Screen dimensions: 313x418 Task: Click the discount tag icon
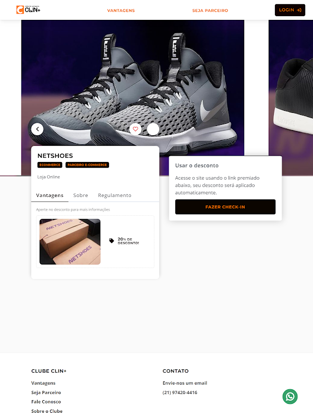(112, 241)
